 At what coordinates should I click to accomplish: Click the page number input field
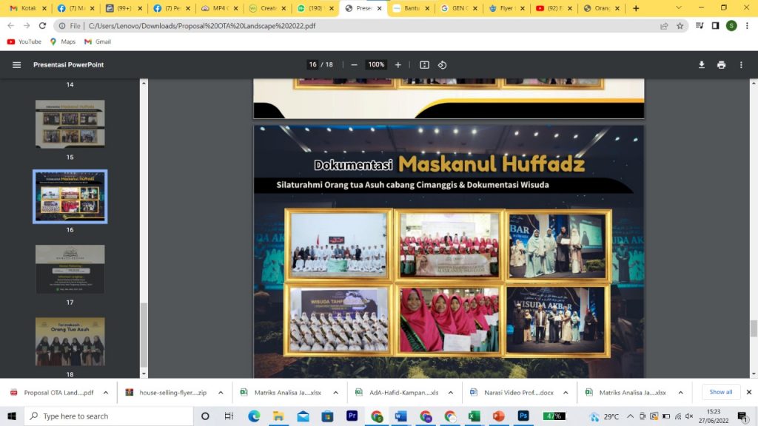313,65
